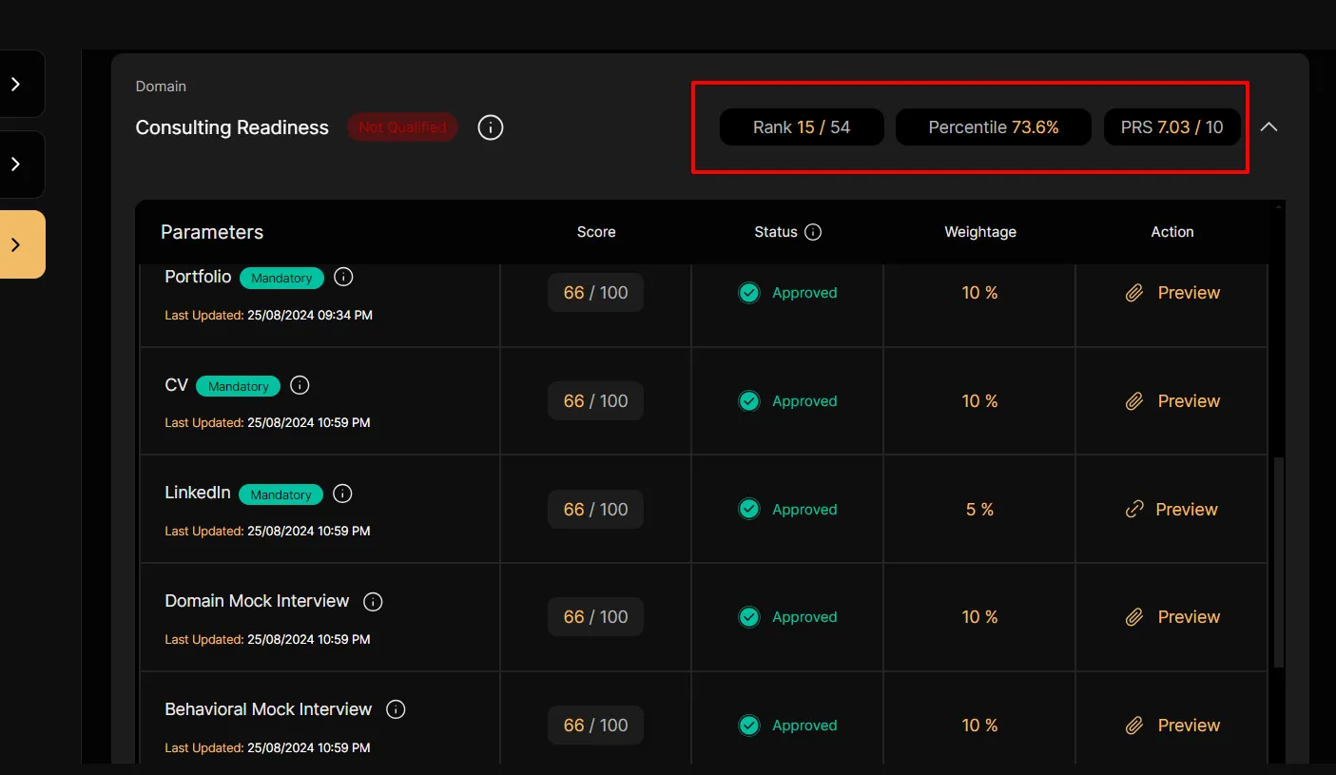This screenshot has height=775, width=1336.
Task: Click the paperclip icon in Portfolio row
Action: tap(1134, 293)
